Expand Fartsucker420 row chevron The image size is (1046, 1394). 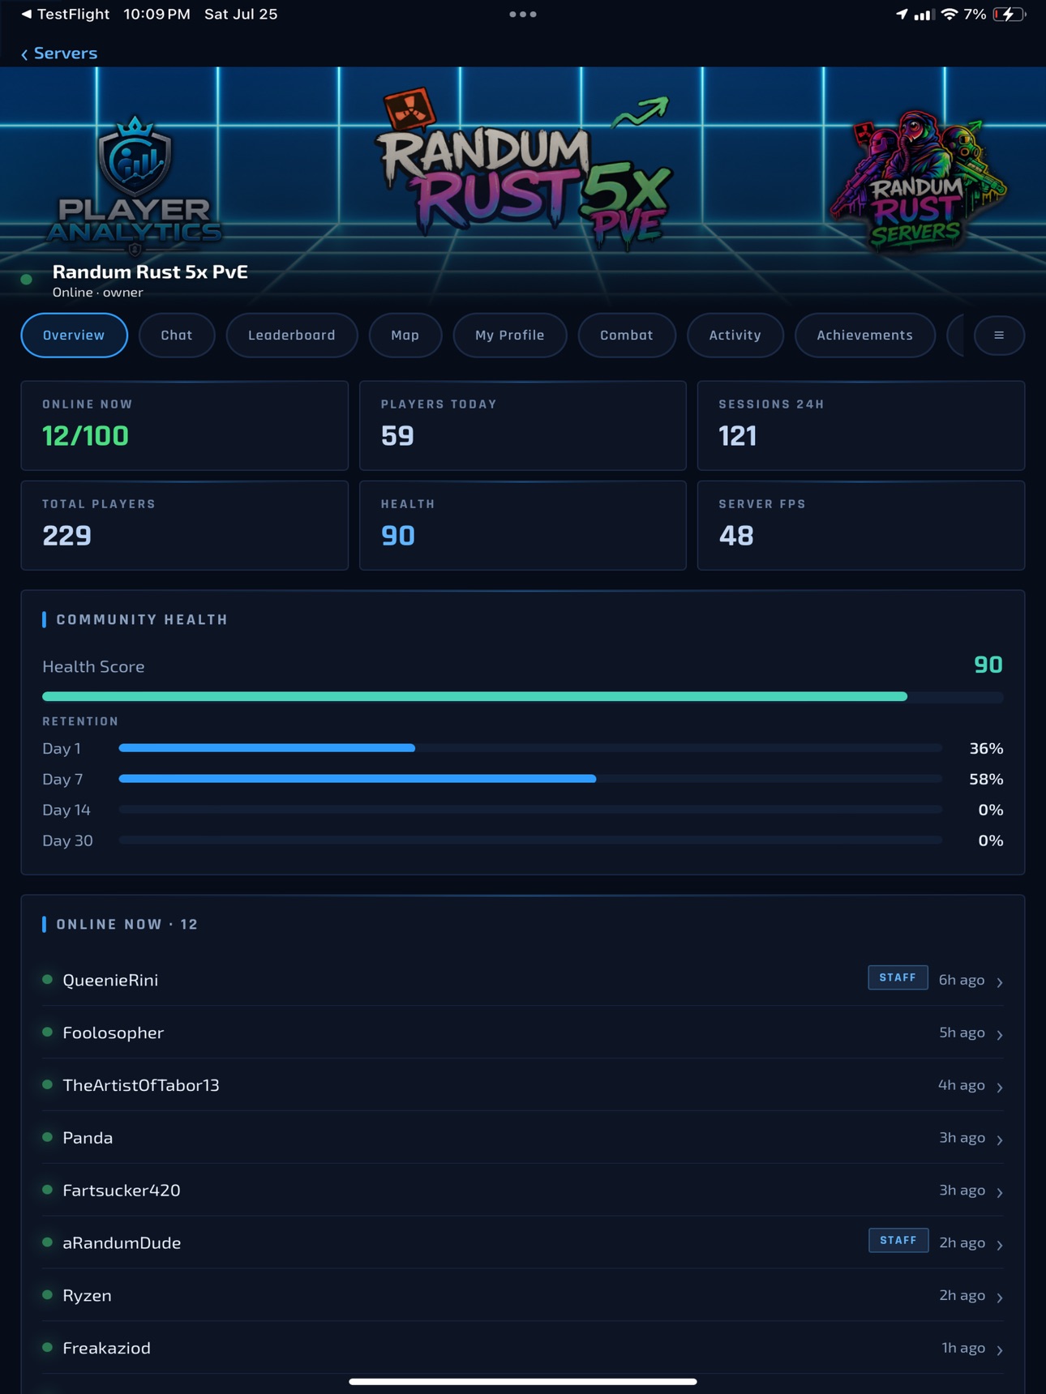point(1000,1192)
